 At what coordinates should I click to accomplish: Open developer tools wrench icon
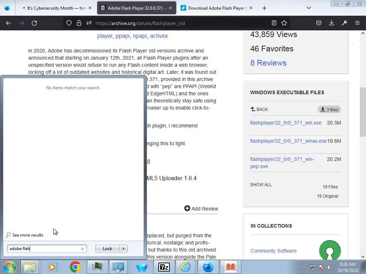pyautogui.click(x=345, y=23)
